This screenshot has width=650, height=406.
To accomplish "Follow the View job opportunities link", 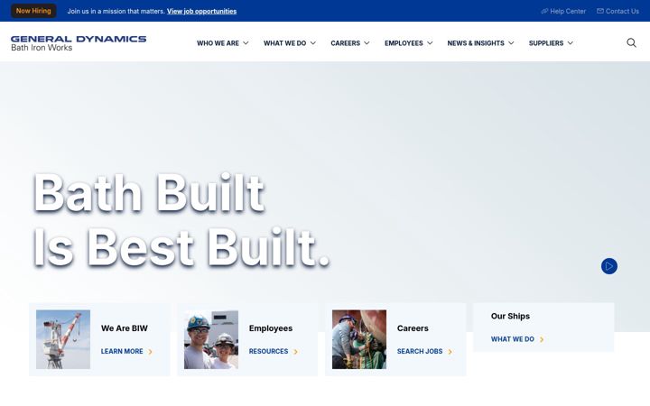I will [x=202, y=11].
